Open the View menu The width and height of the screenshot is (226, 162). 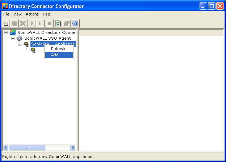click(x=17, y=14)
